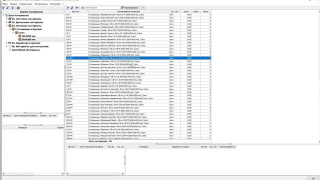Click the add material group toolbar icon
Screen dimensions: 320x180
pyautogui.click(x=3, y=8)
